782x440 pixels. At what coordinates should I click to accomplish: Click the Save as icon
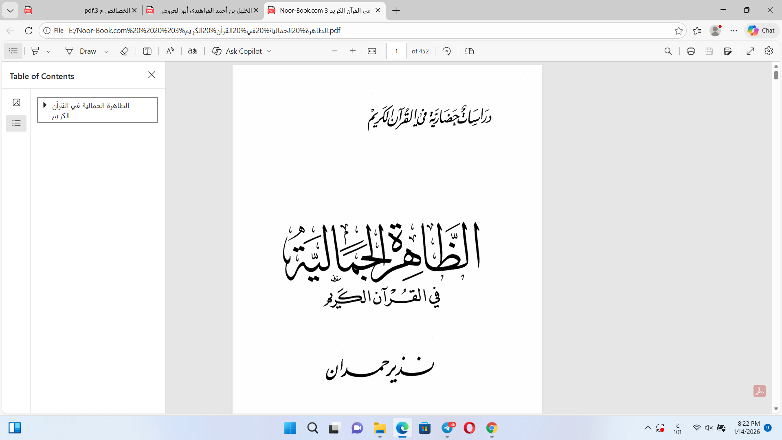pyautogui.click(x=728, y=51)
